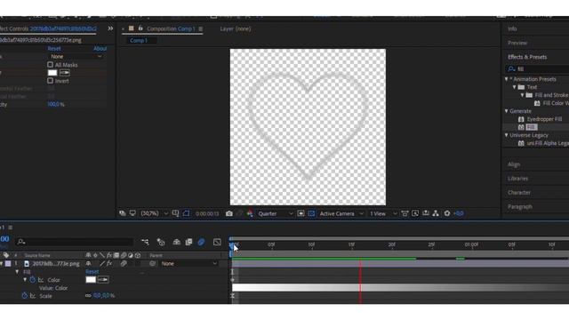This screenshot has height=320, width=569.
Task: Click the blue exposure value +0.0
Action: pos(459,213)
